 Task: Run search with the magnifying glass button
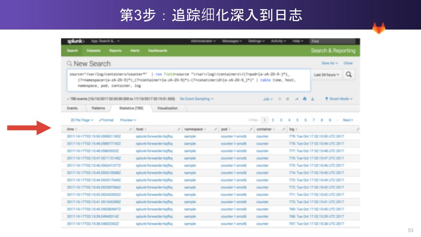tap(349, 75)
